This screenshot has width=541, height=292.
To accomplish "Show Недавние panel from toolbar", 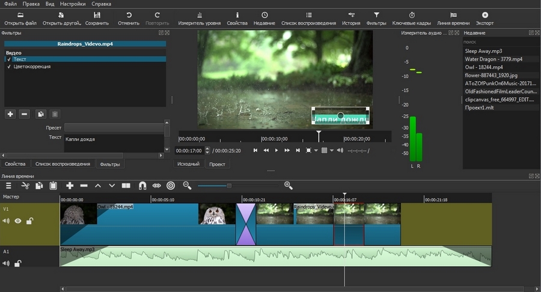I will (264, 19).
